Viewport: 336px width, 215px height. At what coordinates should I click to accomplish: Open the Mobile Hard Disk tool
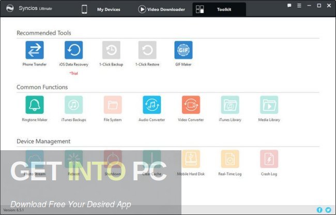pyautogui.click(x=191, y=159)
